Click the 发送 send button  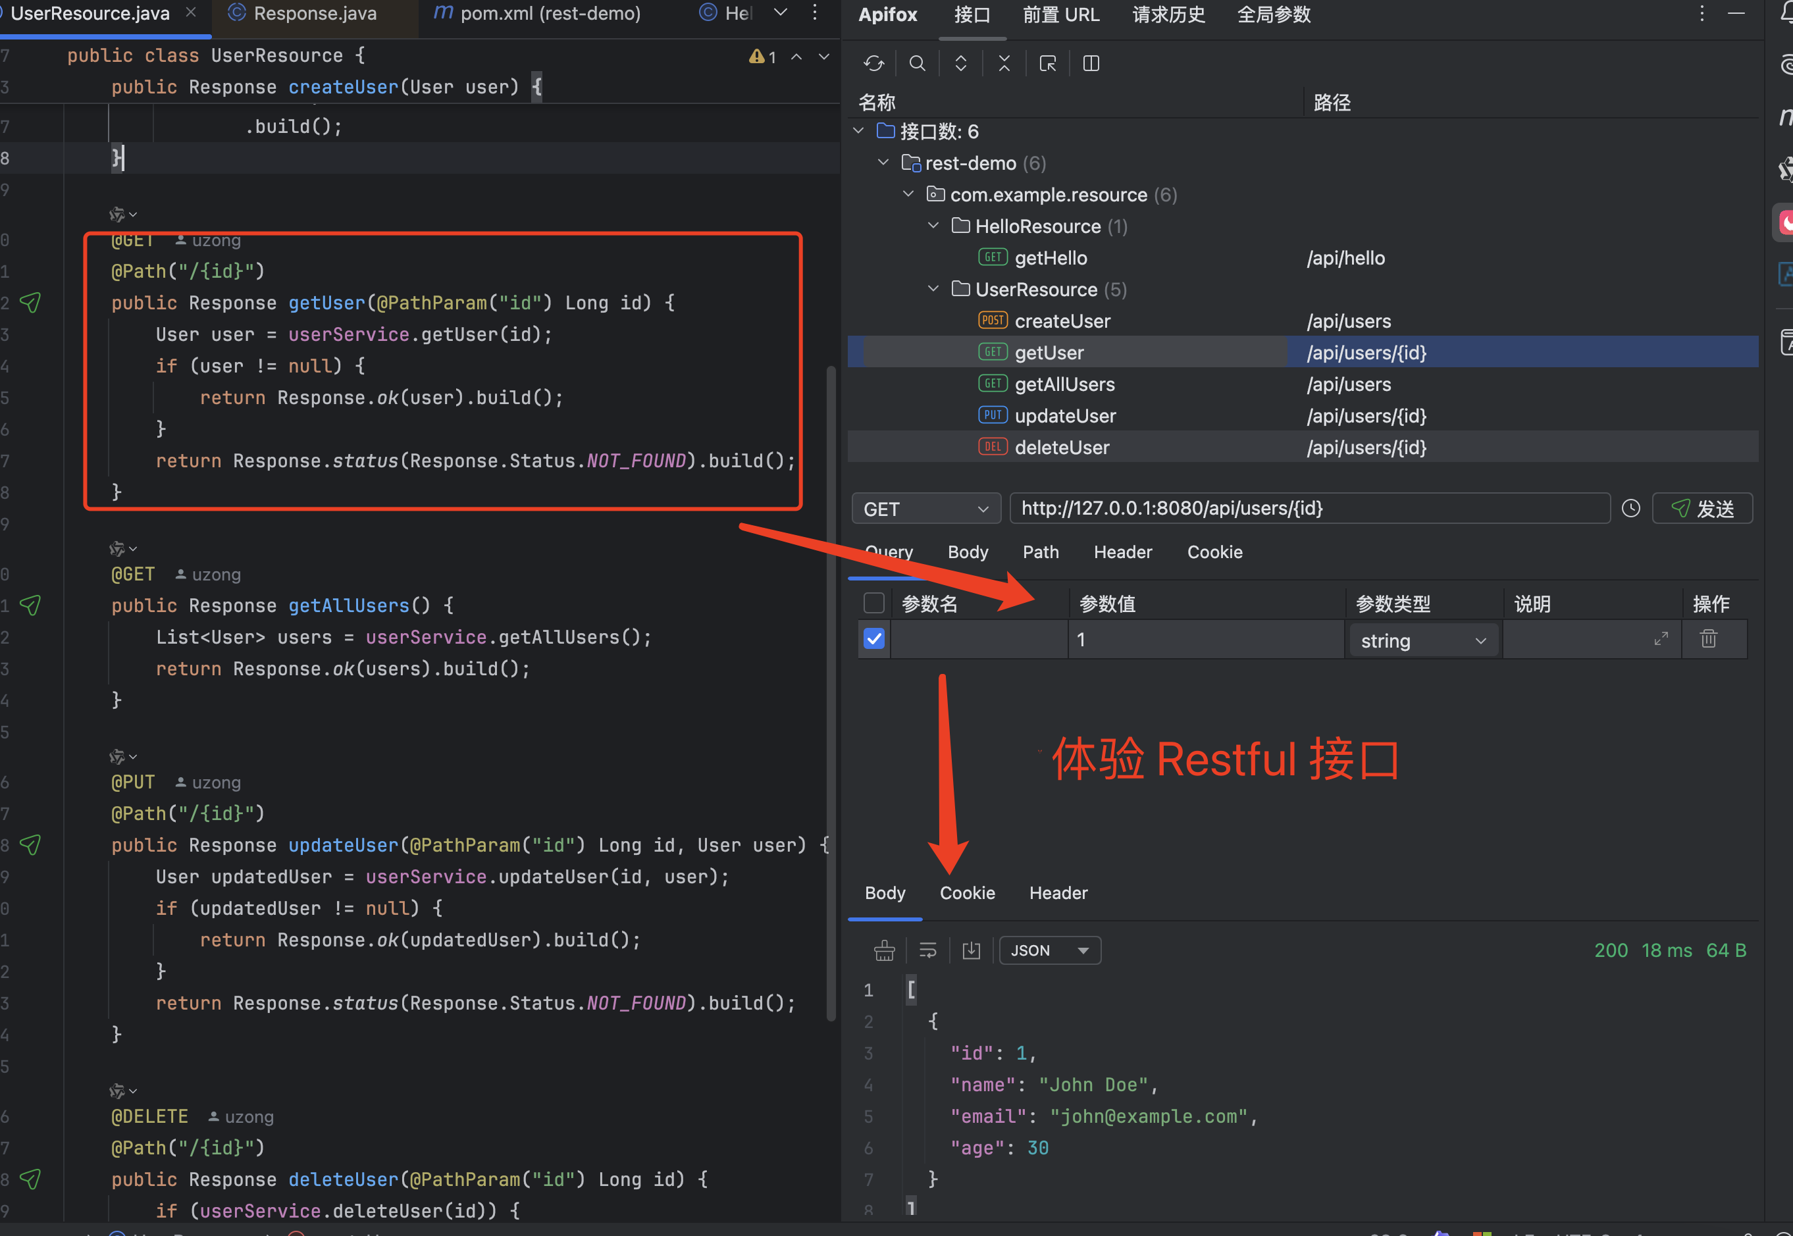pos(1702,508)
